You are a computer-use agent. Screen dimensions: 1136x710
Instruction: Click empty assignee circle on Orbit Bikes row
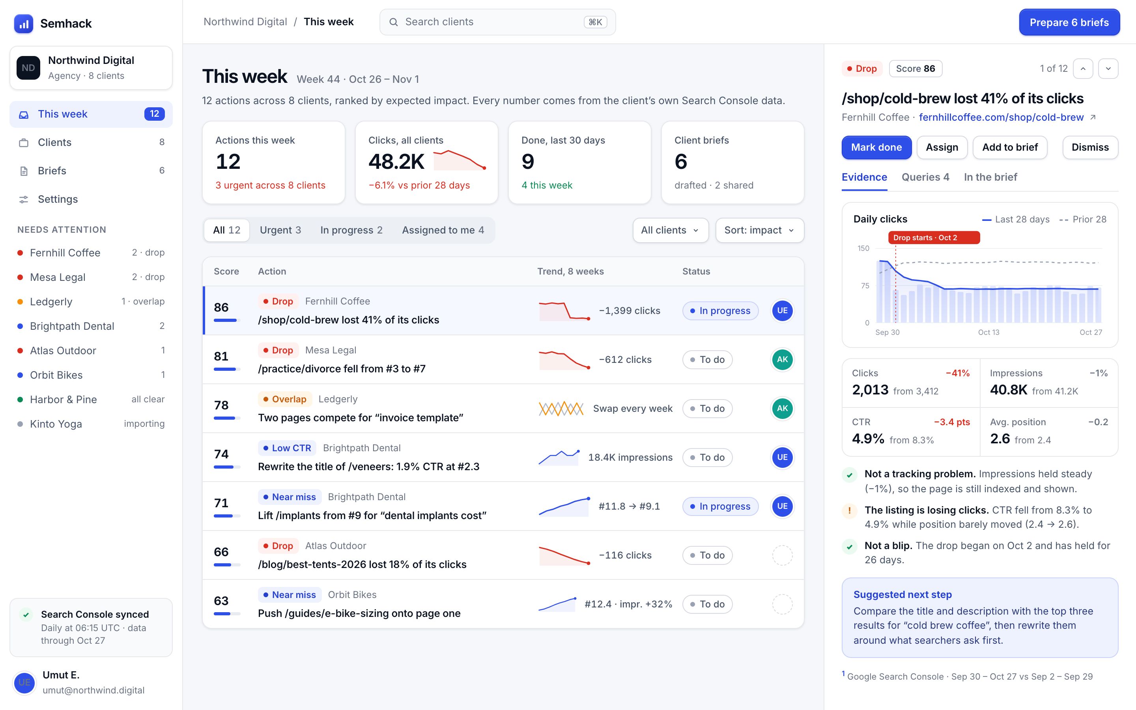click(x=782, y=604)
